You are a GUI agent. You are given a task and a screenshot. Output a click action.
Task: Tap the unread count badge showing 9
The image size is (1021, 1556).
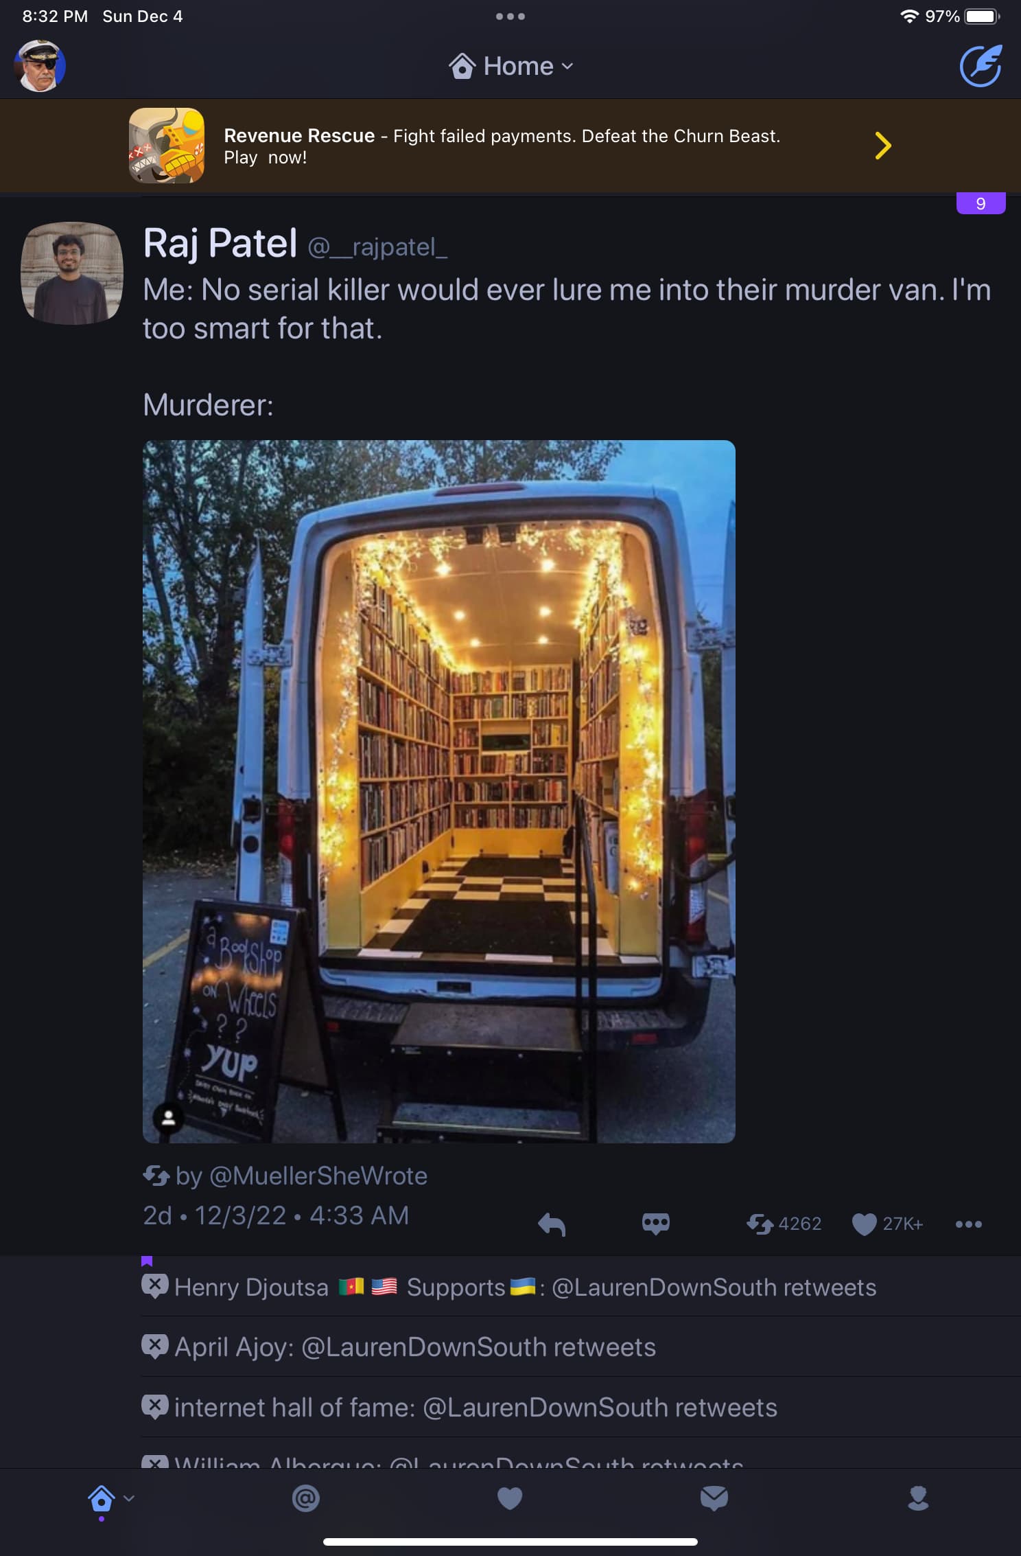pyautogui.click(x=981, y=203)
